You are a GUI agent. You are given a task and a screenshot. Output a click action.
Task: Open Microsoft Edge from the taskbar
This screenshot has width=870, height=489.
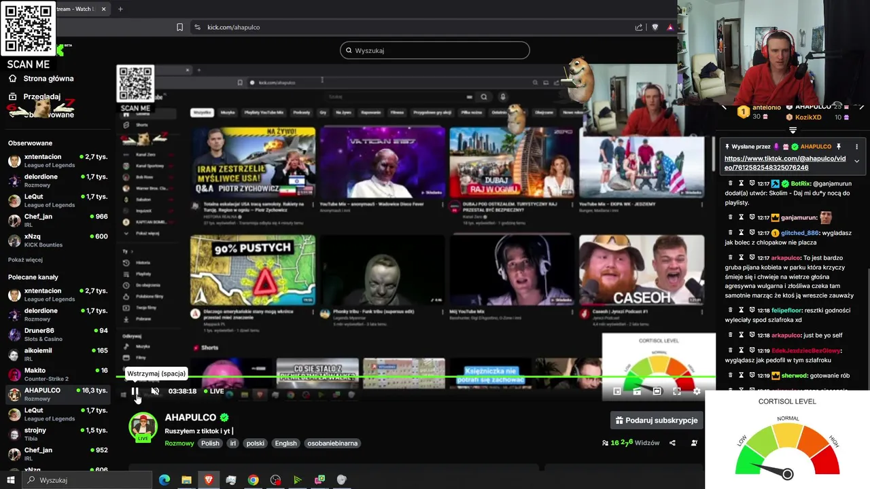pyautogui.click(x=164, y=480)
